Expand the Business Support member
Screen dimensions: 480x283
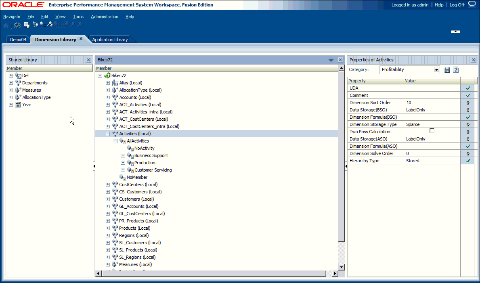(x=123, y=155)
